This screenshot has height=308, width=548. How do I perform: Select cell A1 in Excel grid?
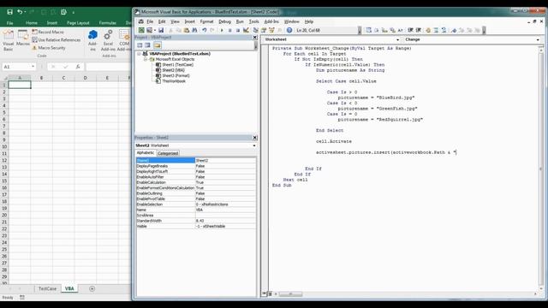tap(20, 85)
